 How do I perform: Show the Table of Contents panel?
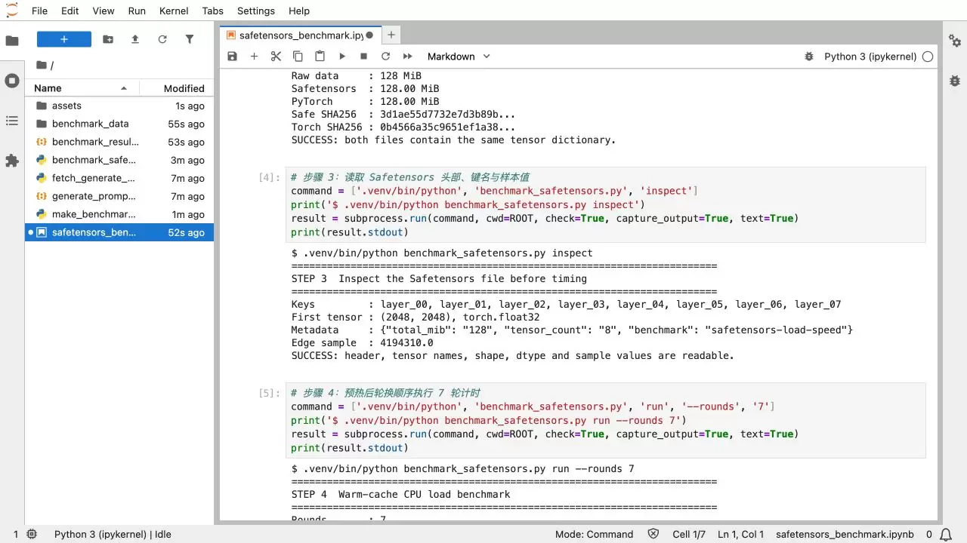[x=12, y=121]
